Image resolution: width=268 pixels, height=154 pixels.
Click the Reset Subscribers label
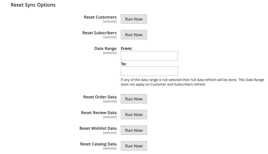pyautogui.click(x=99, y=33)
